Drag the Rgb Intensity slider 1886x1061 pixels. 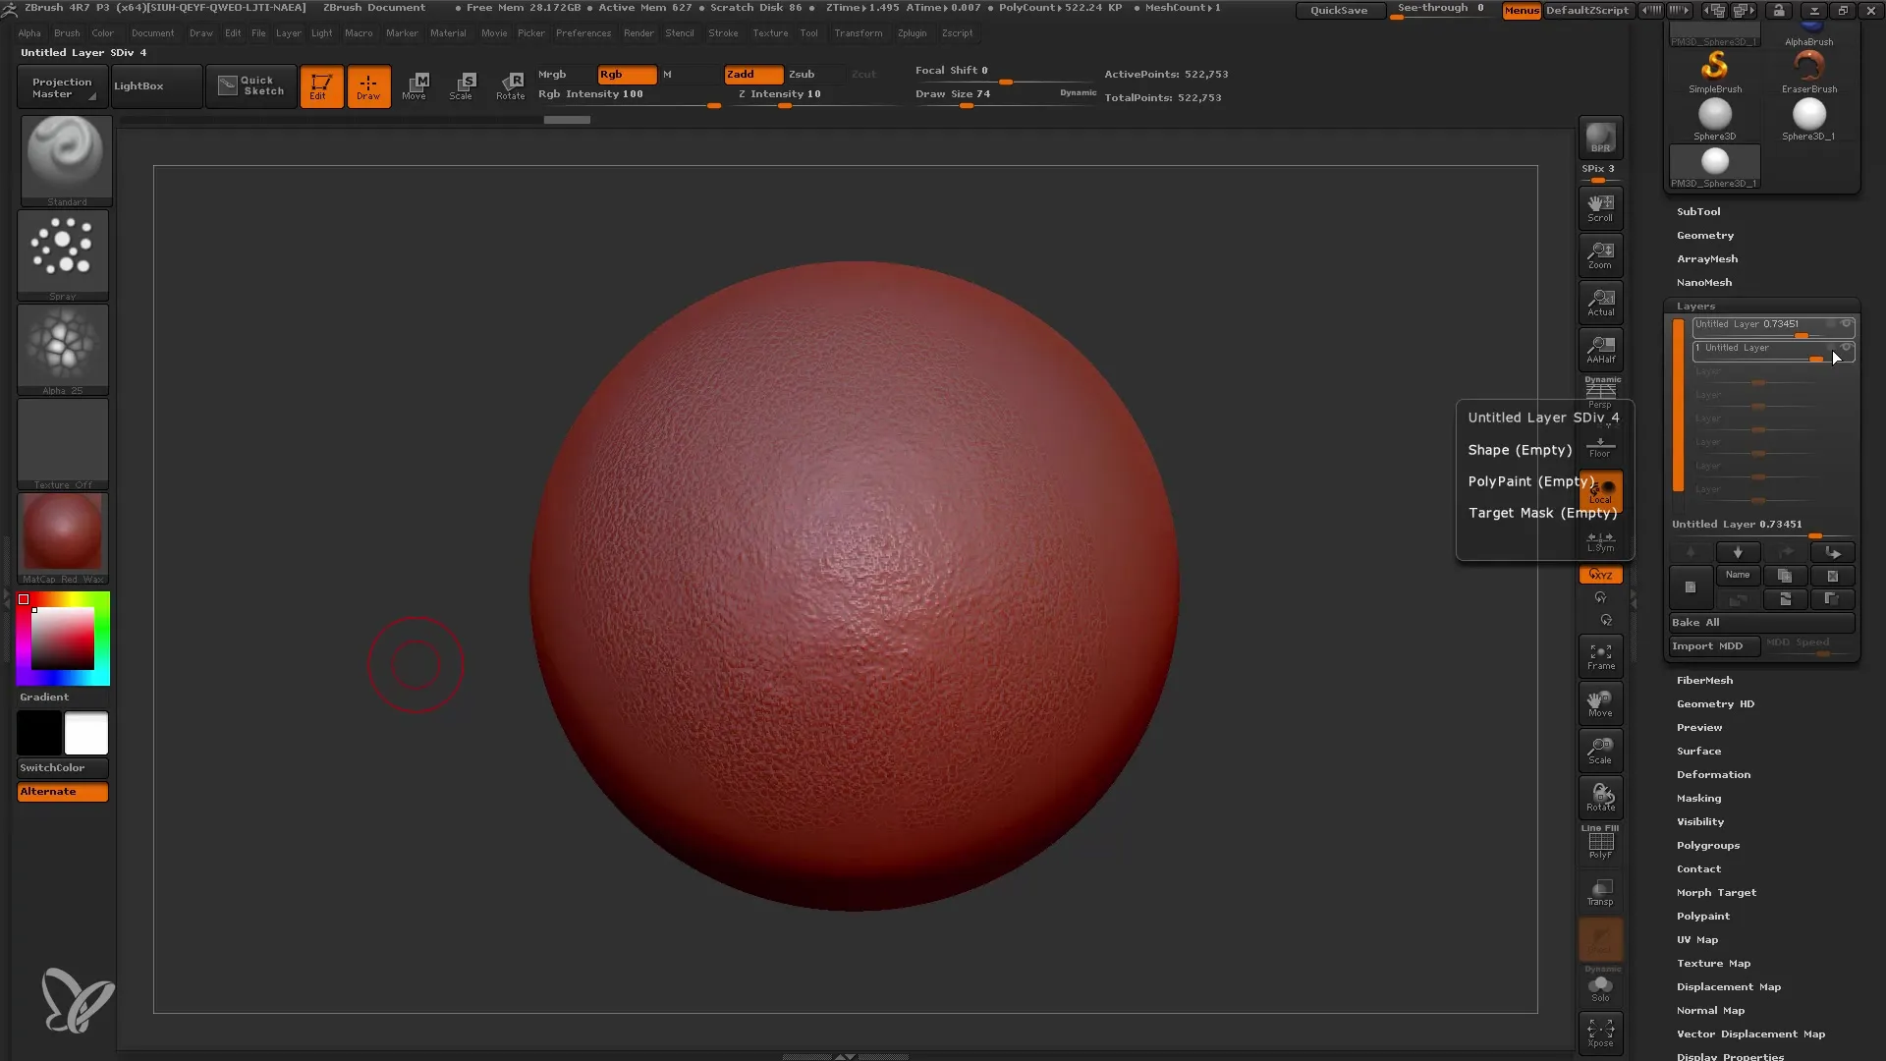(x=714, y=103)
